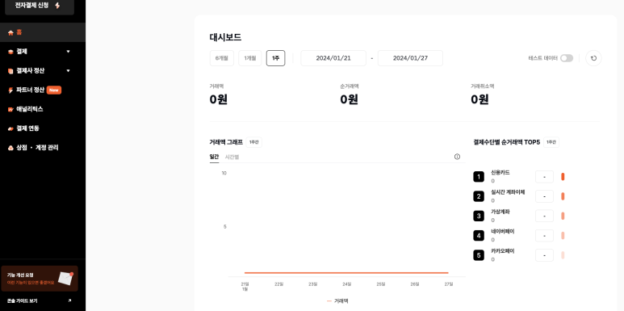The height and width of the screenshot is (311, 624).
Task: Click the 1주간 tag beside 거래액 그래프
Action: (x=254, y=142)
